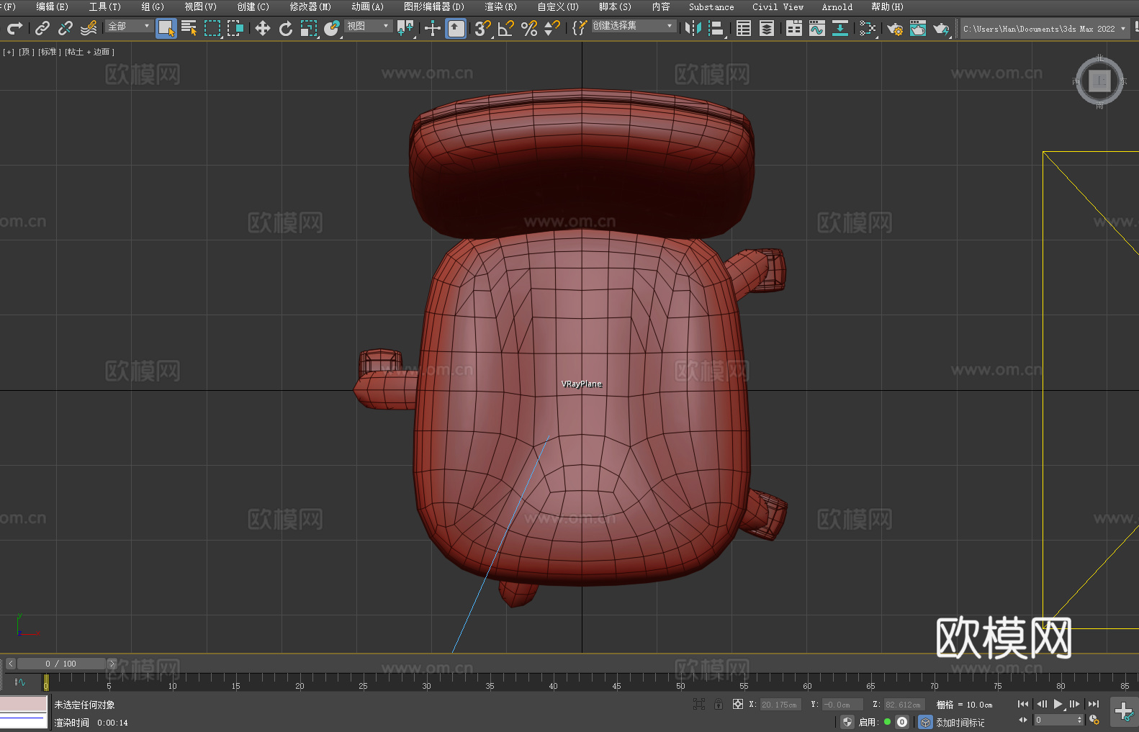This screenshot has width=1139, height=732.
Task: Click the Align tool icon
Action: tap(716, 28)
